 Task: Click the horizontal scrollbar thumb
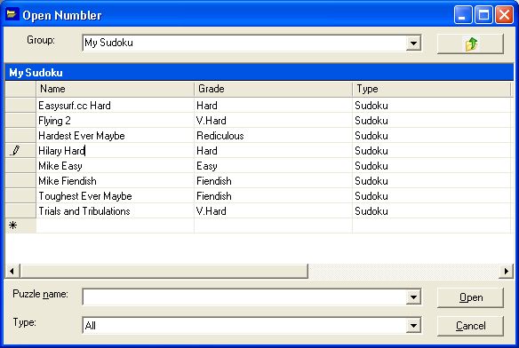[164, 272]
